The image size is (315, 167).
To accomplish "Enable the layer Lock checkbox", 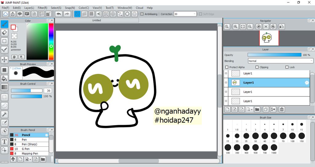I will (x=287, y=67).
